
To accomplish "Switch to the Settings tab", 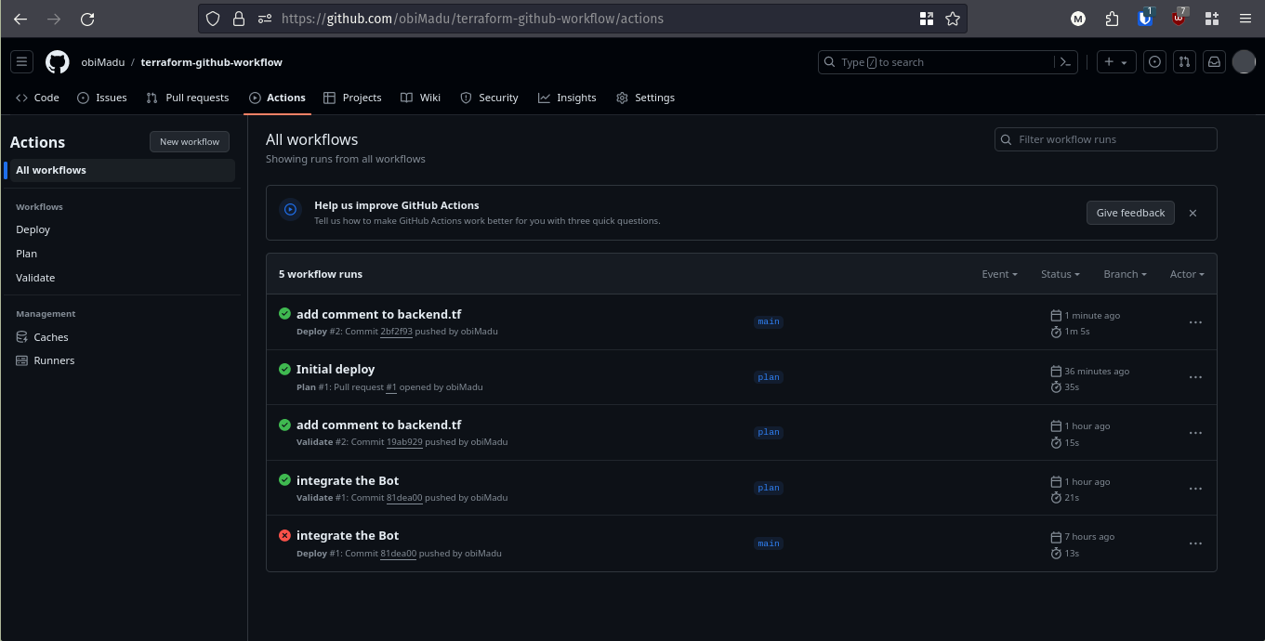I will [x=646, y=98].
